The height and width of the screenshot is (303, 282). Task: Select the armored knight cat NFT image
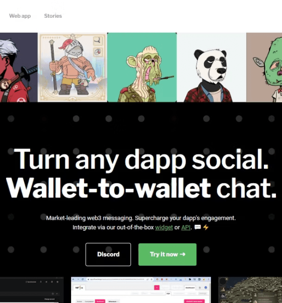tap(73, 67)
